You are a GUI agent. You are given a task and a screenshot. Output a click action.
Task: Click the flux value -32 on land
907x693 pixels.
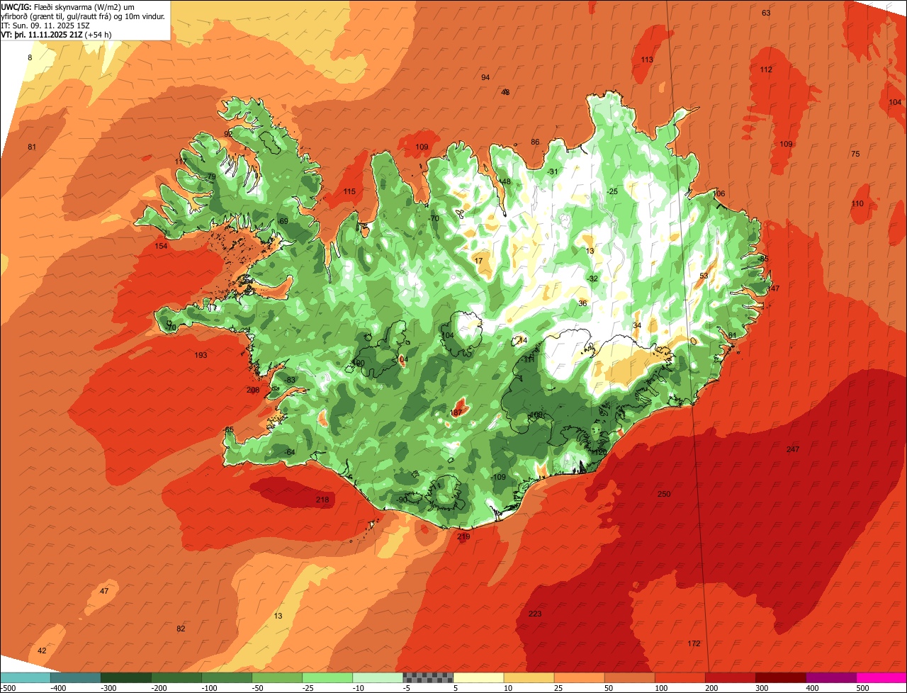593,278
